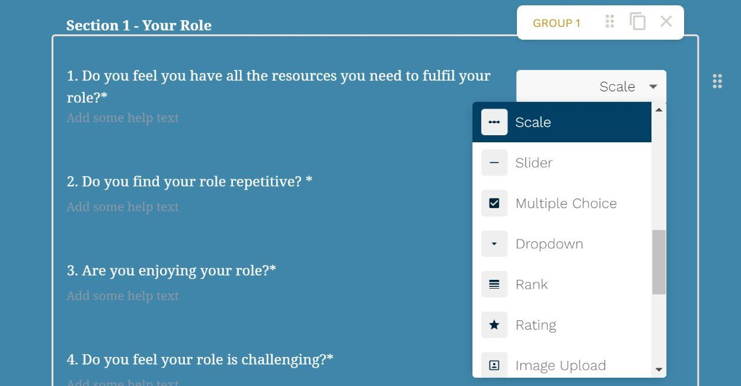
Task: Click the Image Upload icon
Action: [x=494, y=365]
